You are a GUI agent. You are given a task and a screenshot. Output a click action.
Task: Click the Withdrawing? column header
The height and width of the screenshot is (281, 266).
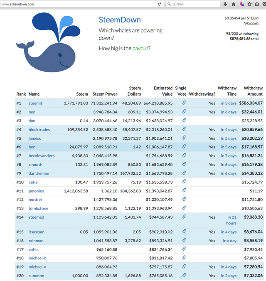pos(202,94)
